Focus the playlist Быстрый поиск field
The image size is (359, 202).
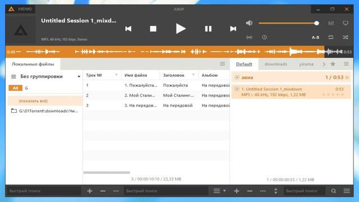(305, 191)
